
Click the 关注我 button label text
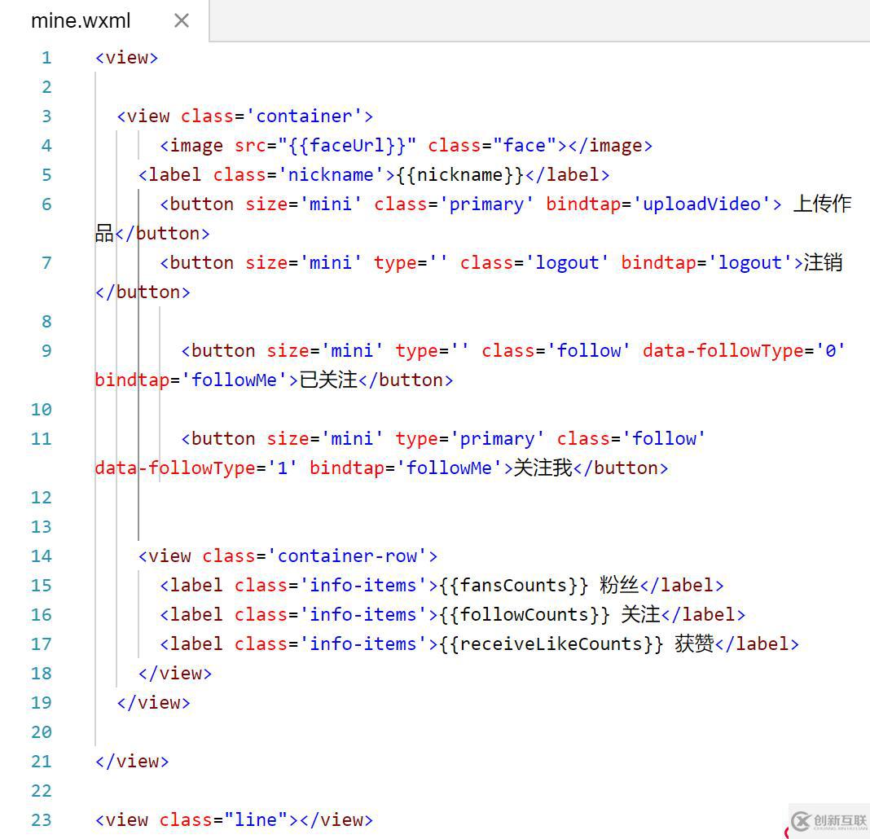pos(543,468)
